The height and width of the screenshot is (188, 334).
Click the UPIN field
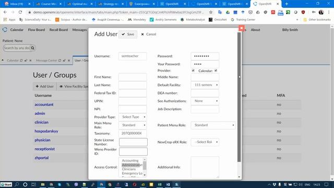(x=133, y=101)
